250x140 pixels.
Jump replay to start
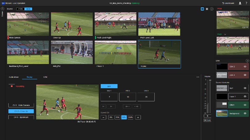pyautogui.click(x=103, y=106)
